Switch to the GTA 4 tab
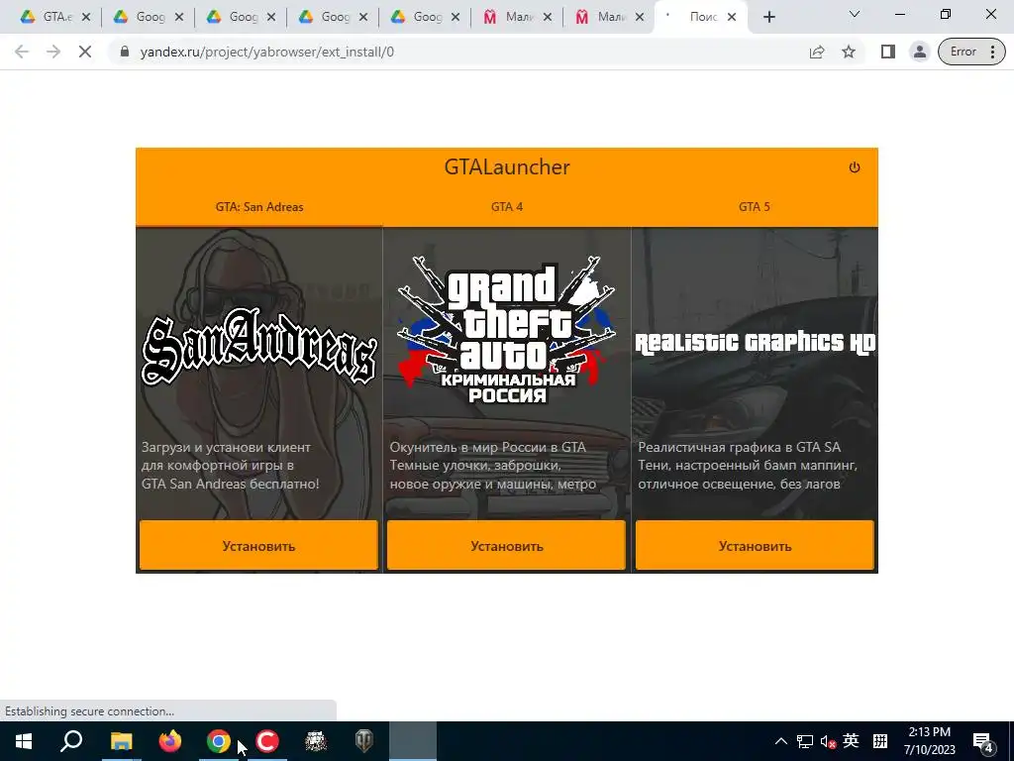The image size is (1014, 761). point(507,207)
